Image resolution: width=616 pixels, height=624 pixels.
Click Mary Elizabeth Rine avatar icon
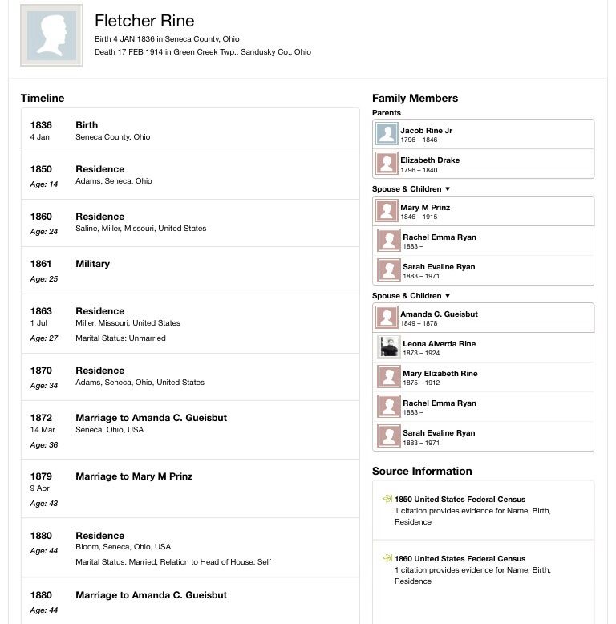click(389, 376)
